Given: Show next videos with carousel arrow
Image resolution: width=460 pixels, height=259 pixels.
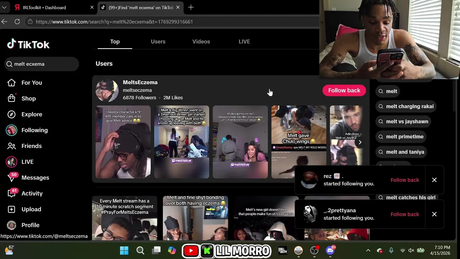Looking at the screenshot, I should (x=360, y=142).
